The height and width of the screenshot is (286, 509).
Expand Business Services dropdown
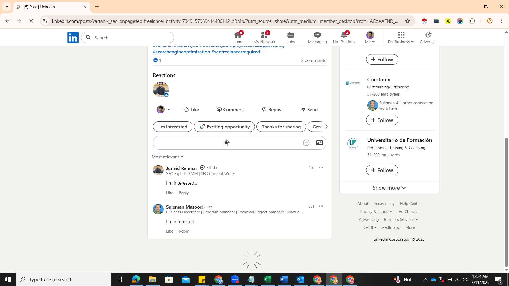(x=401, y=219)
